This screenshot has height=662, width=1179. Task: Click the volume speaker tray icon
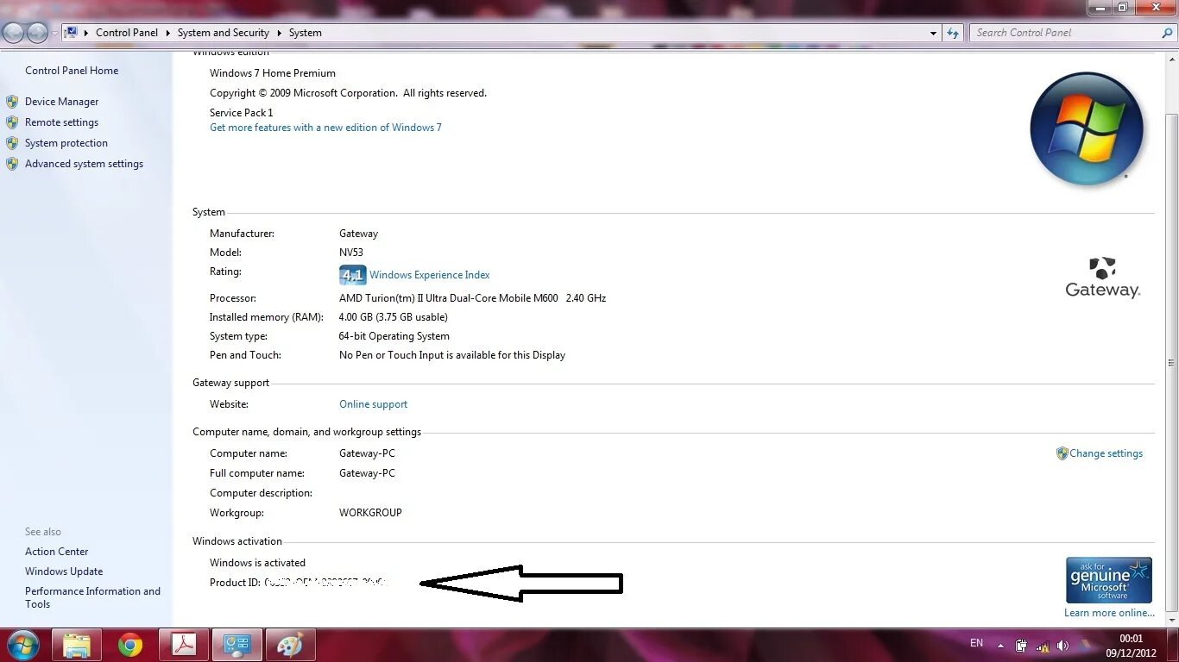(x=1062, y=645)
